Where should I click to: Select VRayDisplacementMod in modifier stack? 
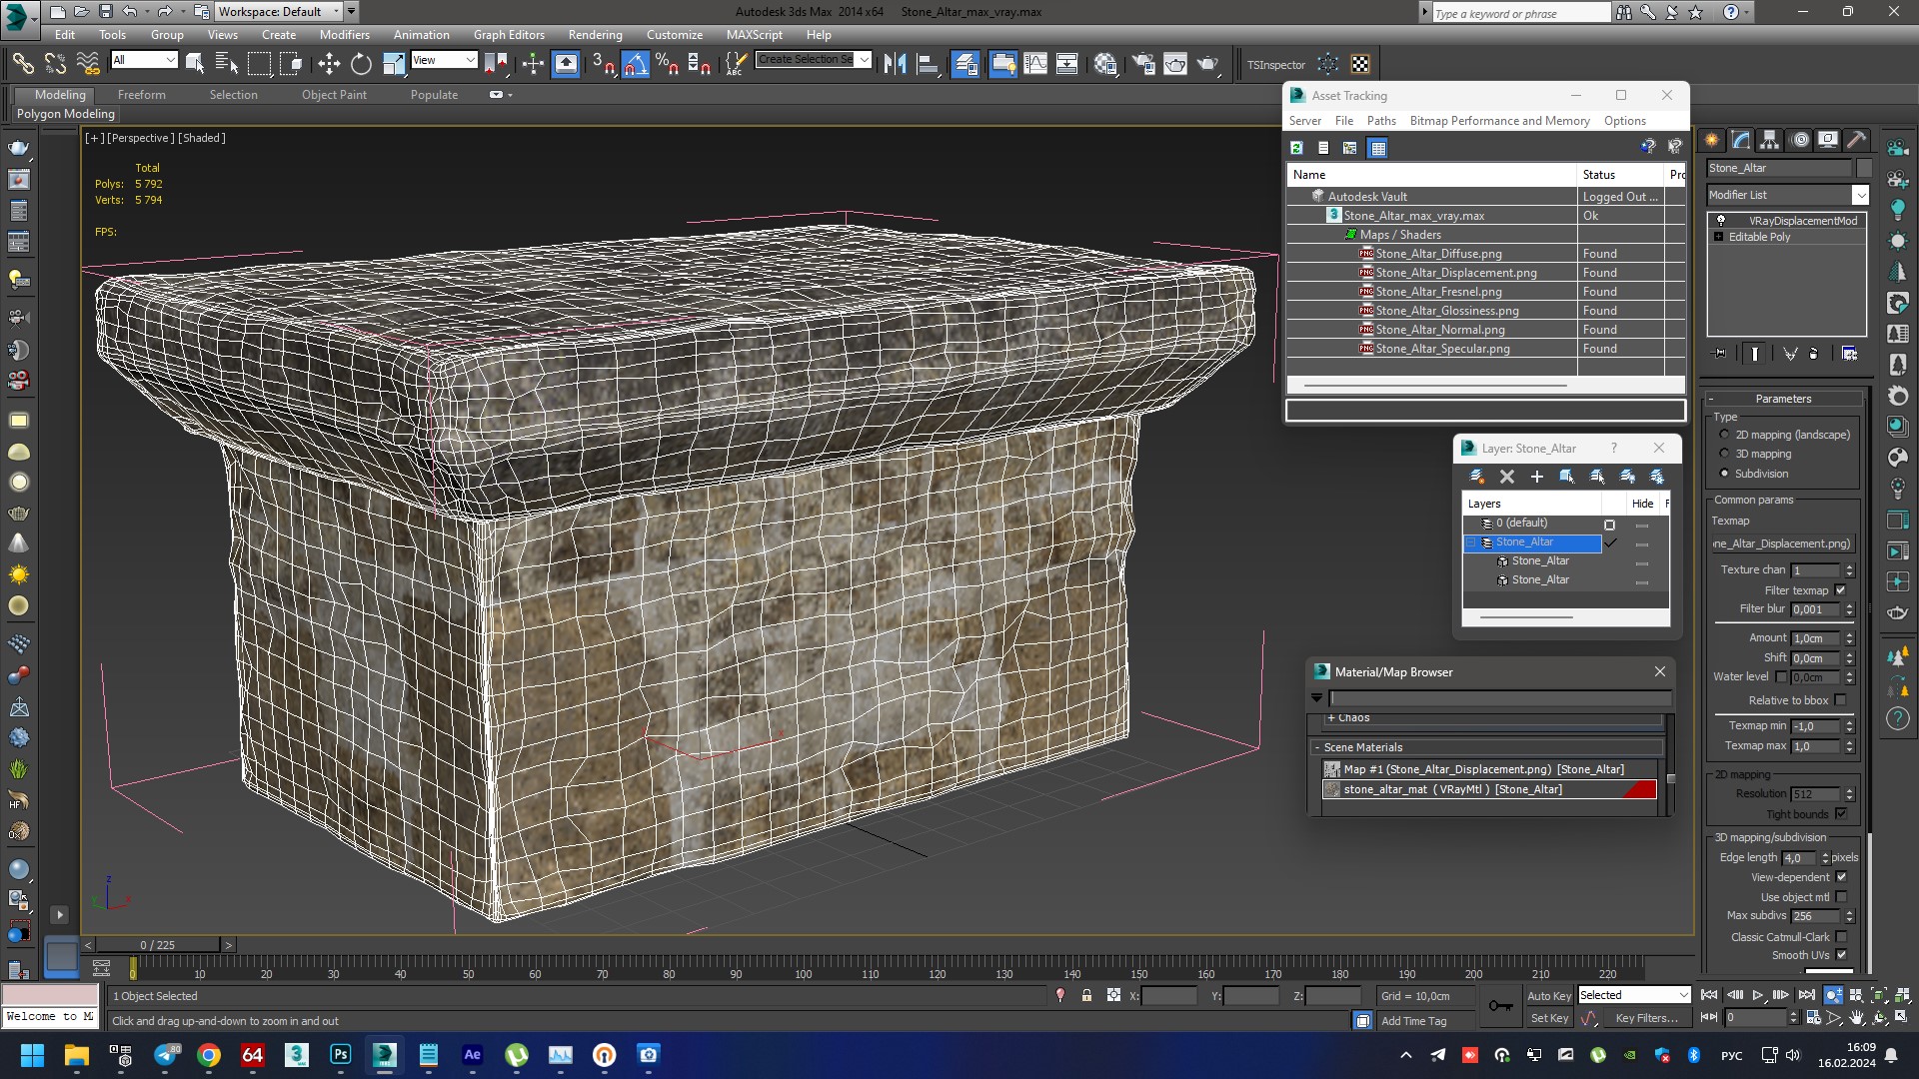click(1803, 221)
